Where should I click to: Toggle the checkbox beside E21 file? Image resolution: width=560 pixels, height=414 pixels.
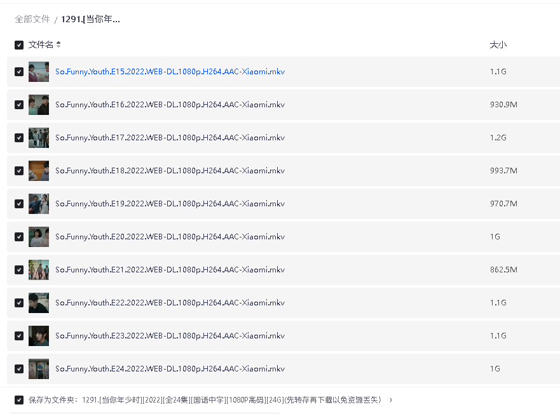(x=18, y=269)
